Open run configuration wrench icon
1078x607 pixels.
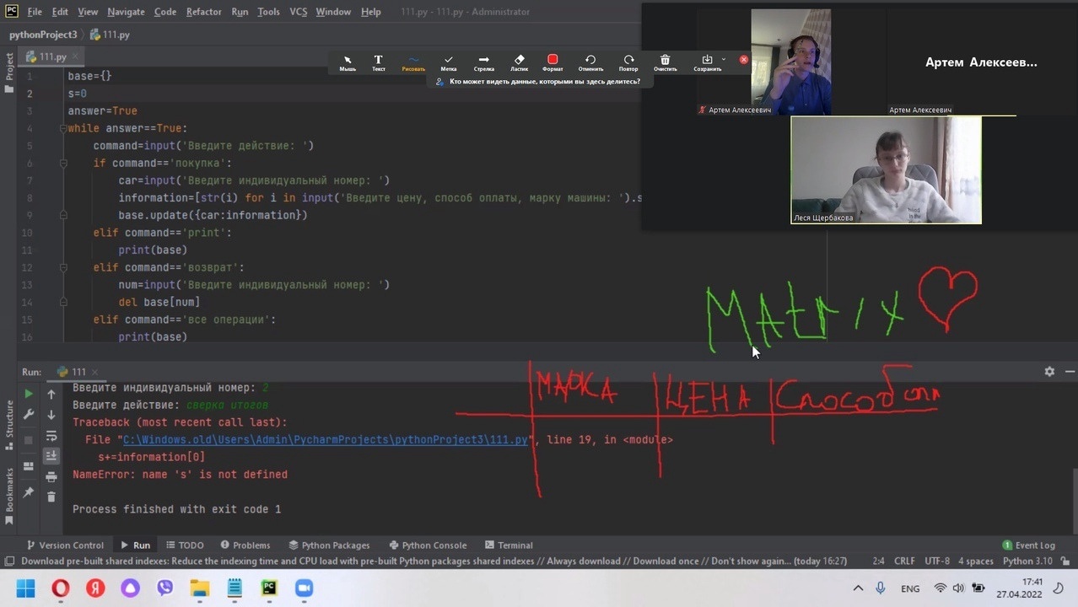click(x=28, y=415)
